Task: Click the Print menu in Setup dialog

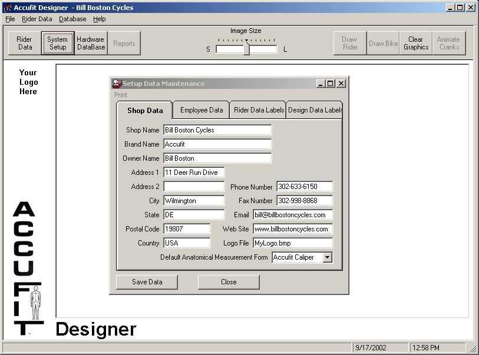Action: 121,95
